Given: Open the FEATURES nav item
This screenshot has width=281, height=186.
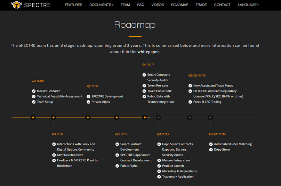Looking at the screenshot, I should tap(73, 5).
